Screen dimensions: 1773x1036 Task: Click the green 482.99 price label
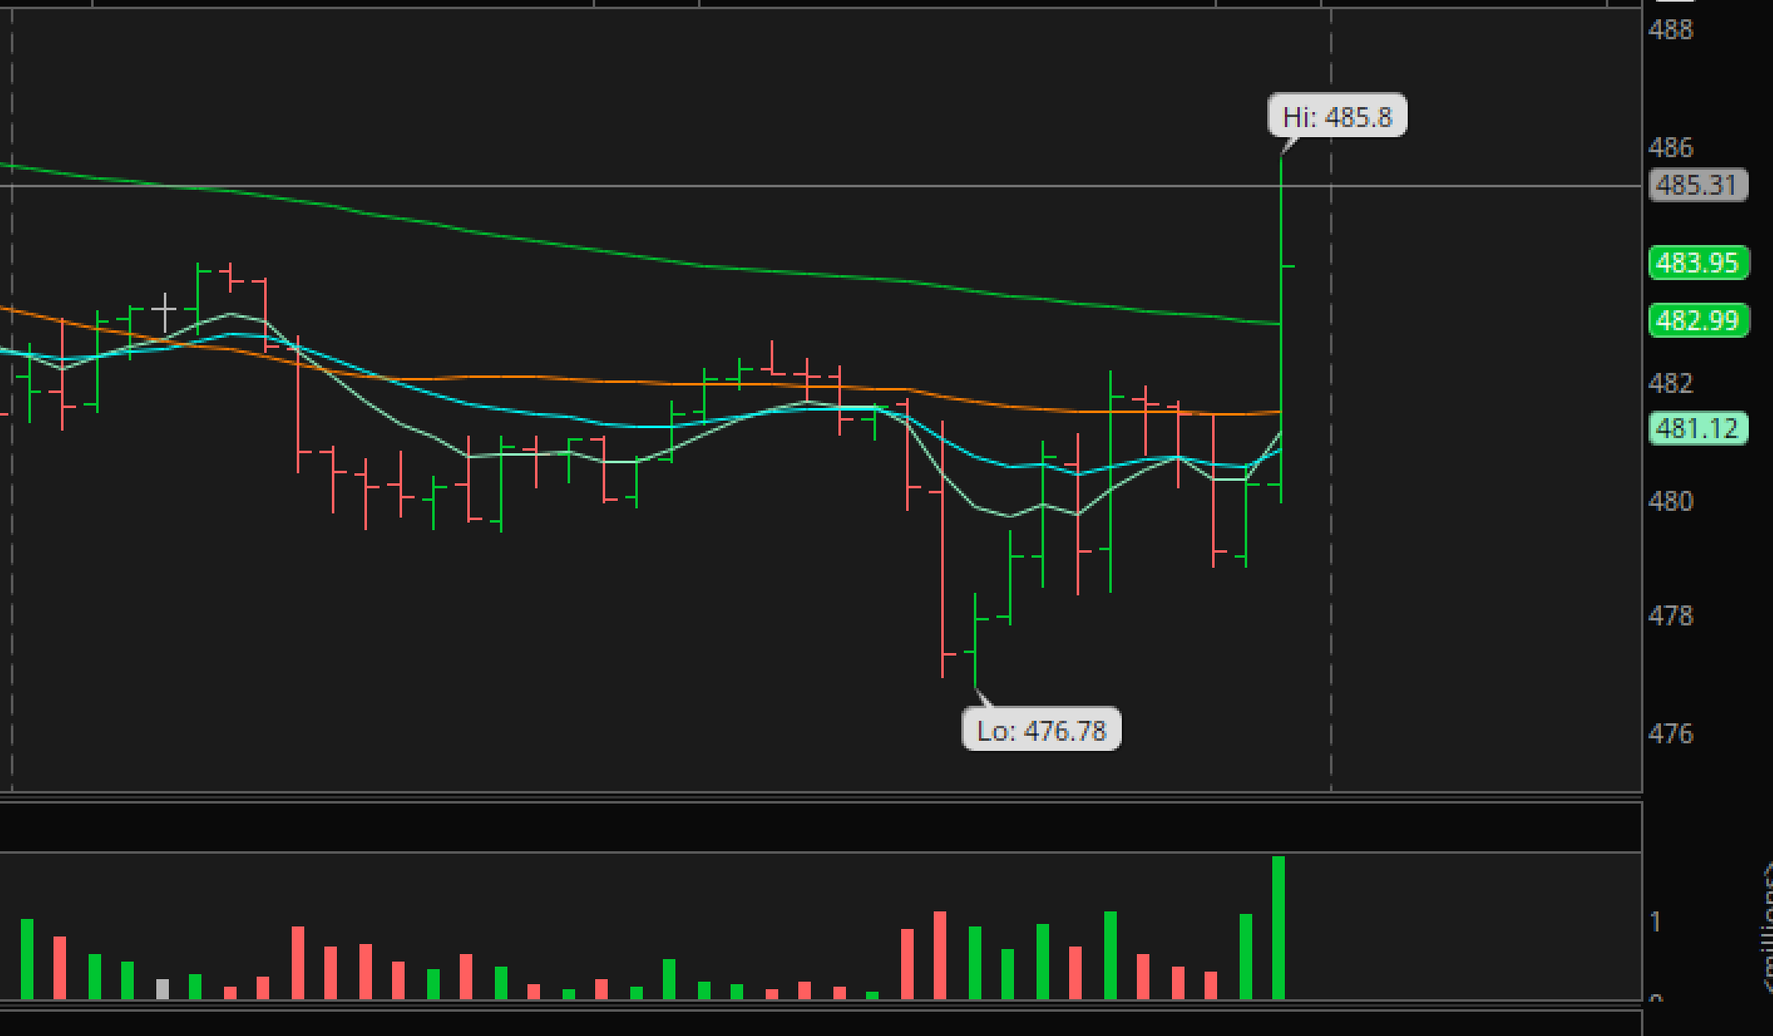[1698, 320]
